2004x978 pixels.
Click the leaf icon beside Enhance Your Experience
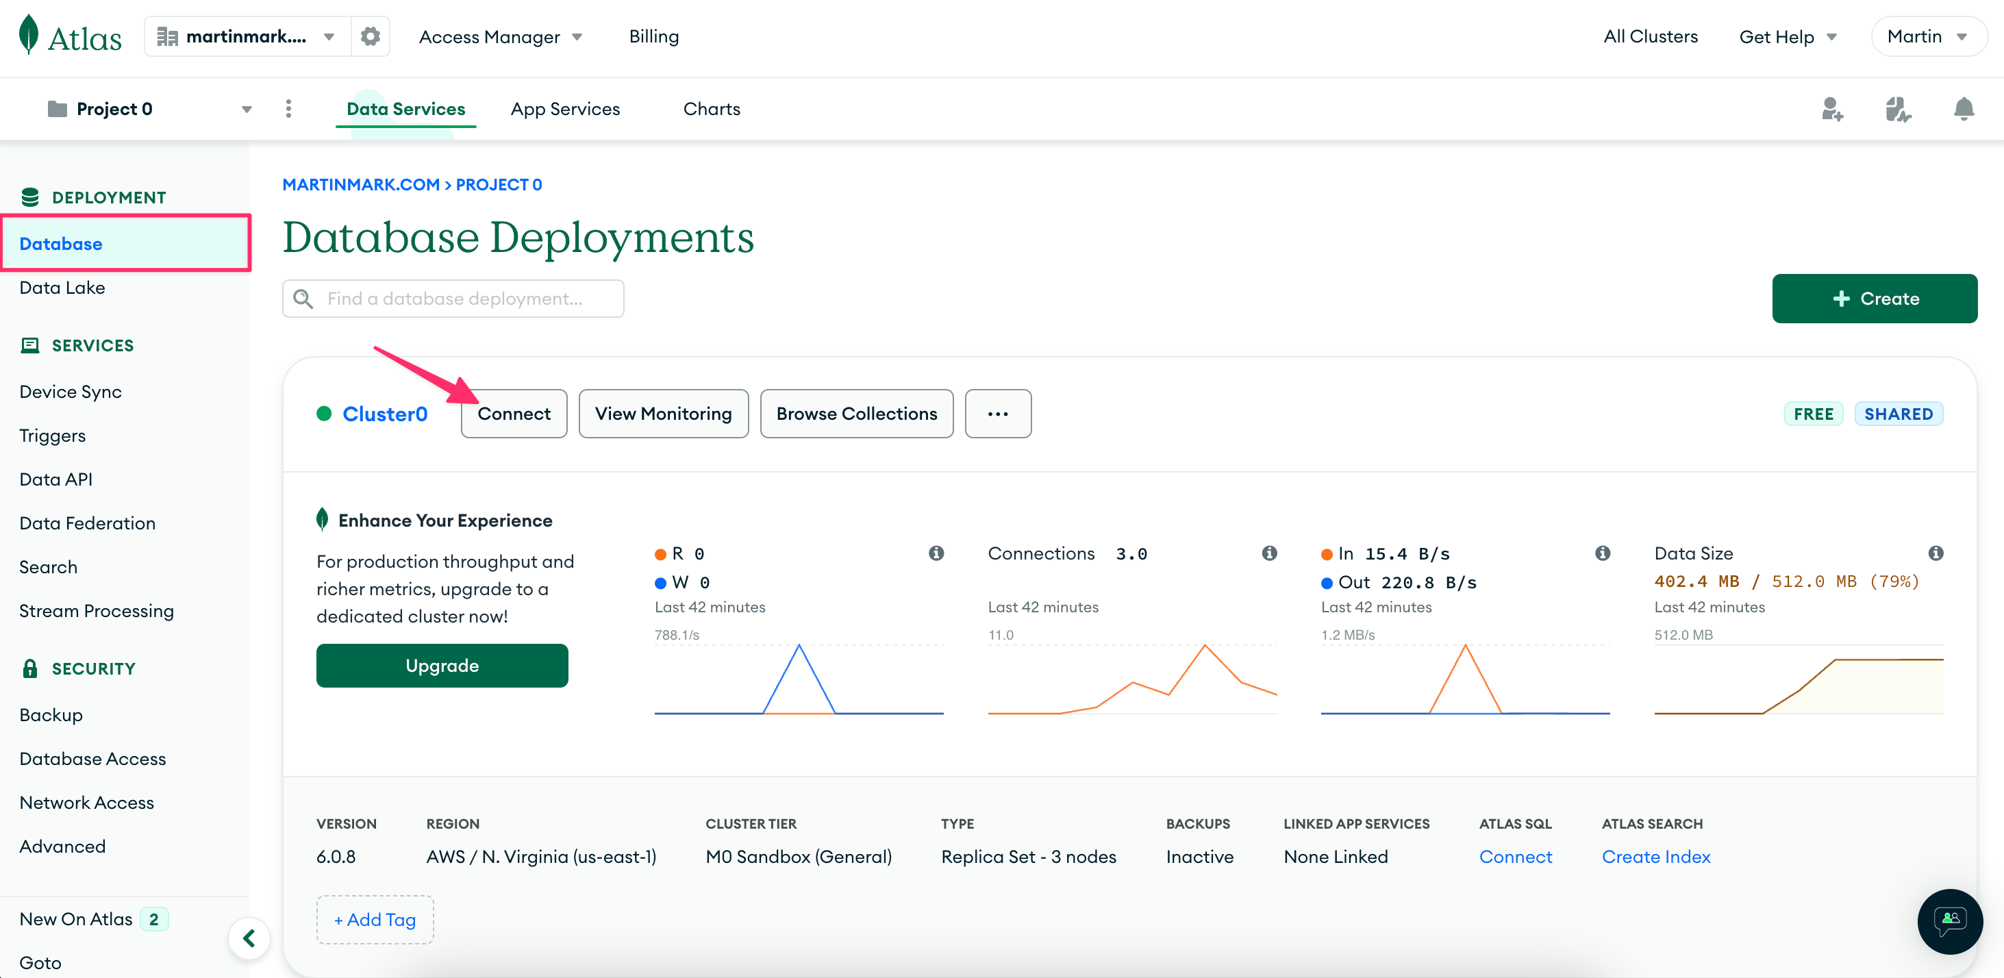pos(322,520)
